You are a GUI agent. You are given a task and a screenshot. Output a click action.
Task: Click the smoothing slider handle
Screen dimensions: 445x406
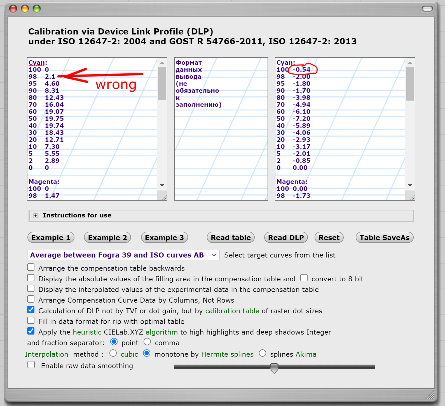274,368
